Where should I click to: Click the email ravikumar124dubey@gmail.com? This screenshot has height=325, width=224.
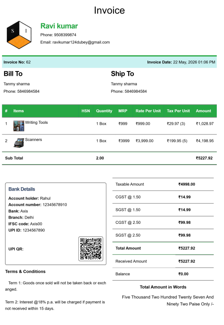[81, 42]
